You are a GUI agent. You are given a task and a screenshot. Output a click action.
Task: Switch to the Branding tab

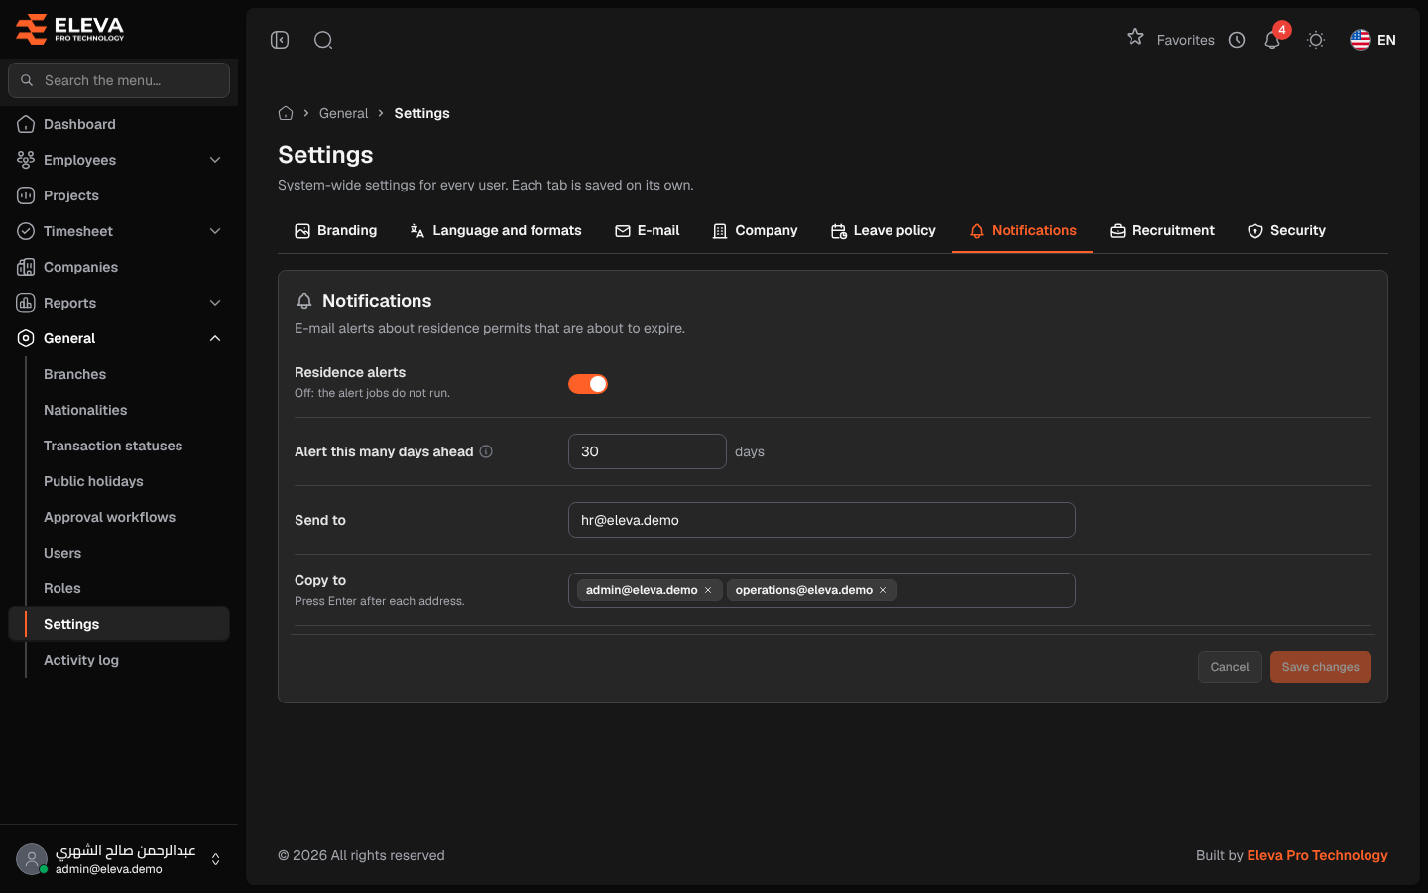click(336, 230)
